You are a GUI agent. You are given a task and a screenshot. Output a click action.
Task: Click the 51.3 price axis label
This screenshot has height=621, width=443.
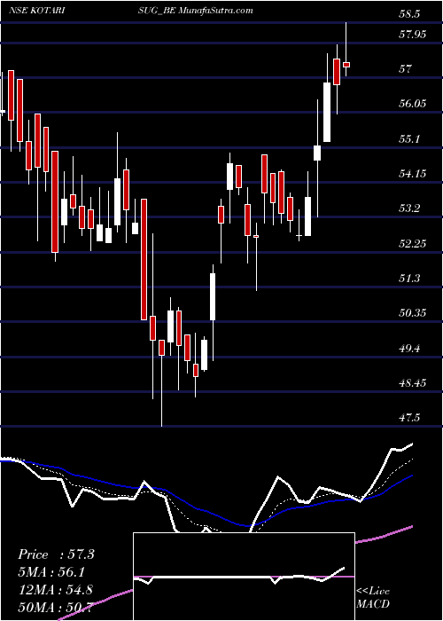click(409, 279)
